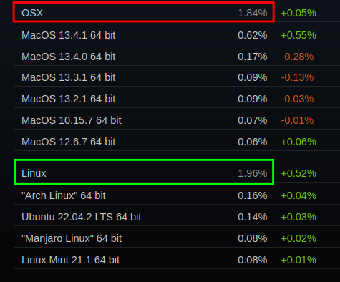Select the -0.01% change value
The image size is (340, 282).
297,120
